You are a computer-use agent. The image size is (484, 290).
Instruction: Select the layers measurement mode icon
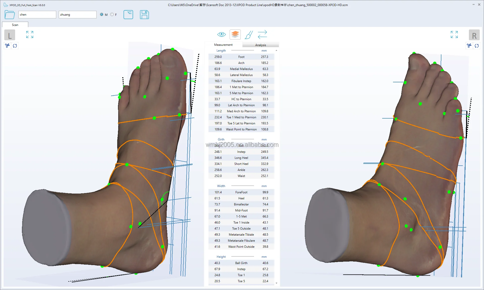[235, 34]
